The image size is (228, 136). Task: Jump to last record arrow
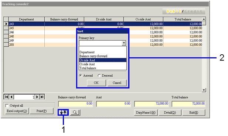click(42, 97)
